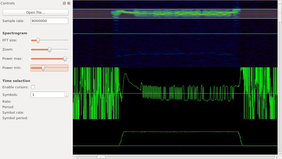Click the float icon on the Controls panel
Viewport: 282px width, 159px height.
pyautogui.click(x=64, y=3)
